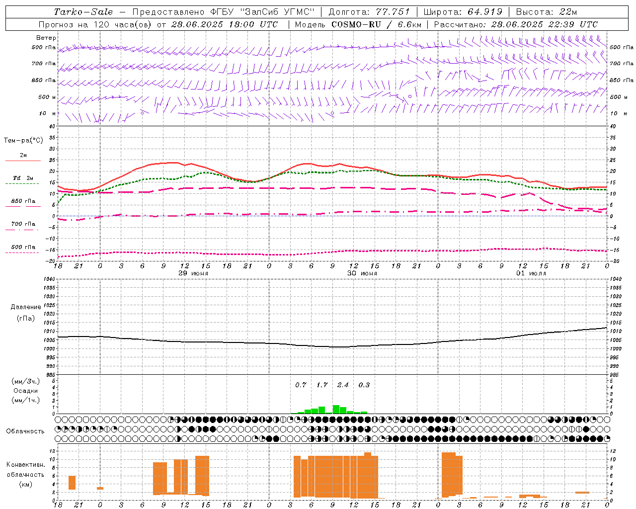Click the precipitation value "2.4"
The image size is (636, 509).
point(343,385)
